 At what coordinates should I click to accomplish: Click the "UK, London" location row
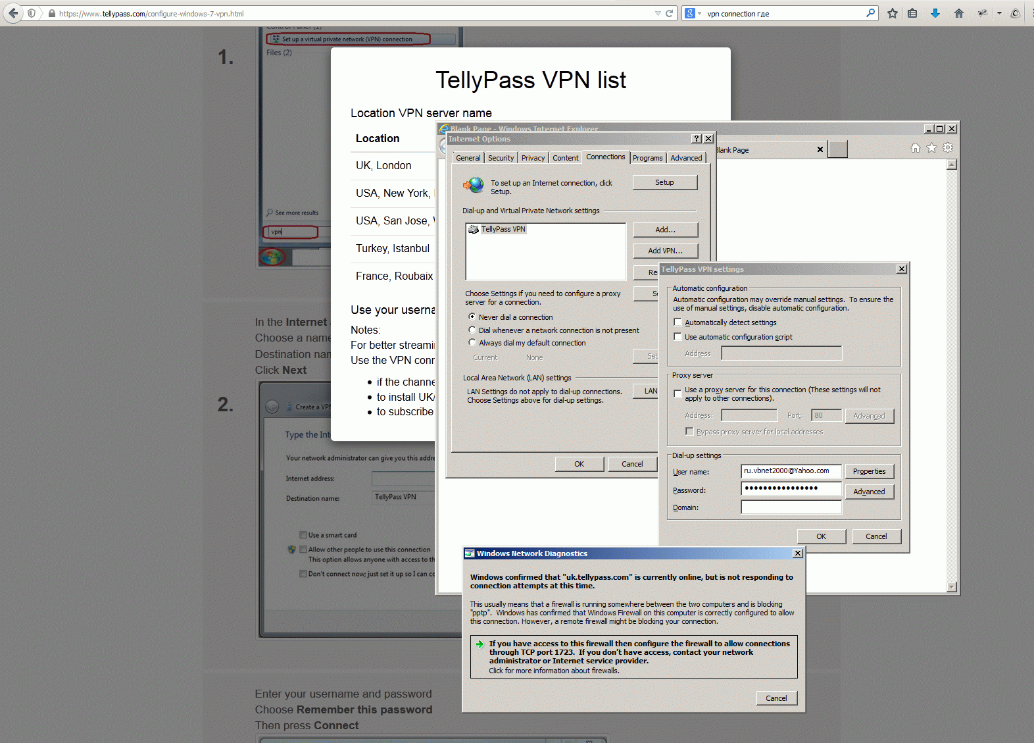(383, 166)
